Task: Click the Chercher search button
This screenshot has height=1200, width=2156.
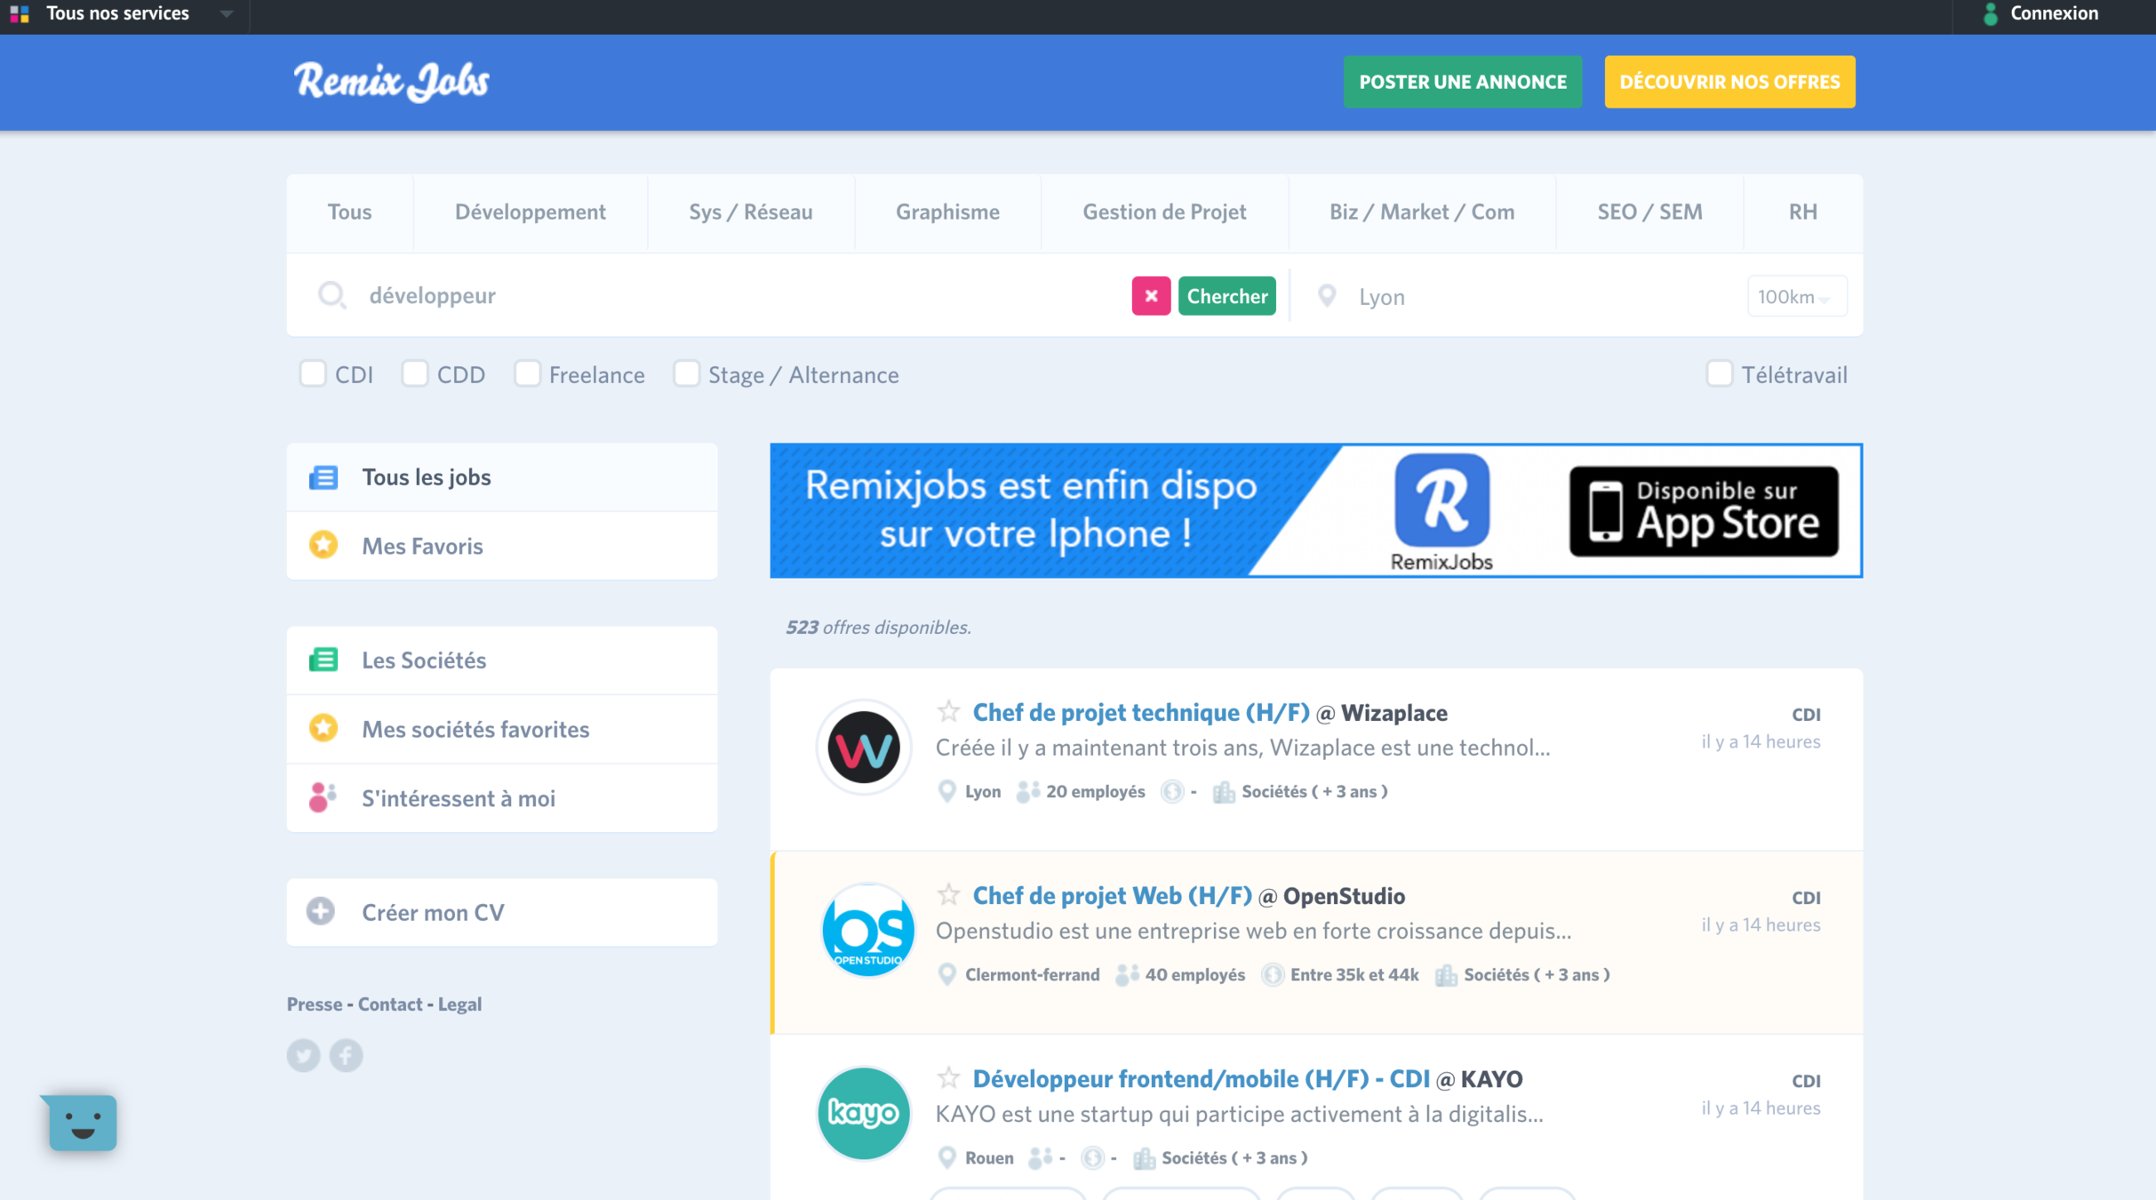Action: 1226,296
